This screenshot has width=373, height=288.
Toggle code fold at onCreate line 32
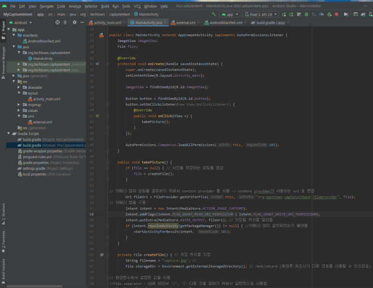[108, 64]
